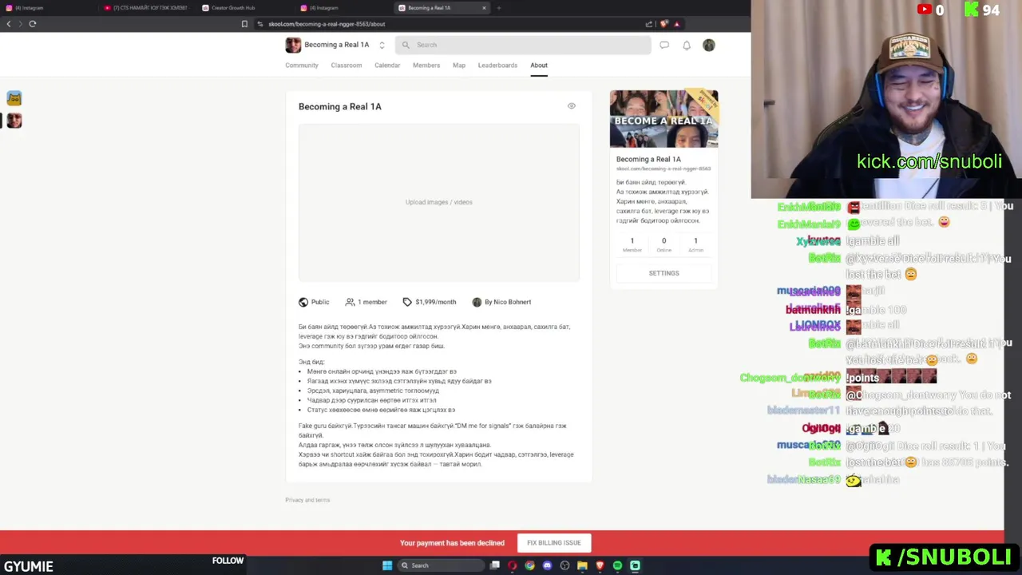Image resolution: width=1022 pixels, height=575 pixels.
Task: Click the Brave Rewards triangle icon
Action: pos(677,24)
